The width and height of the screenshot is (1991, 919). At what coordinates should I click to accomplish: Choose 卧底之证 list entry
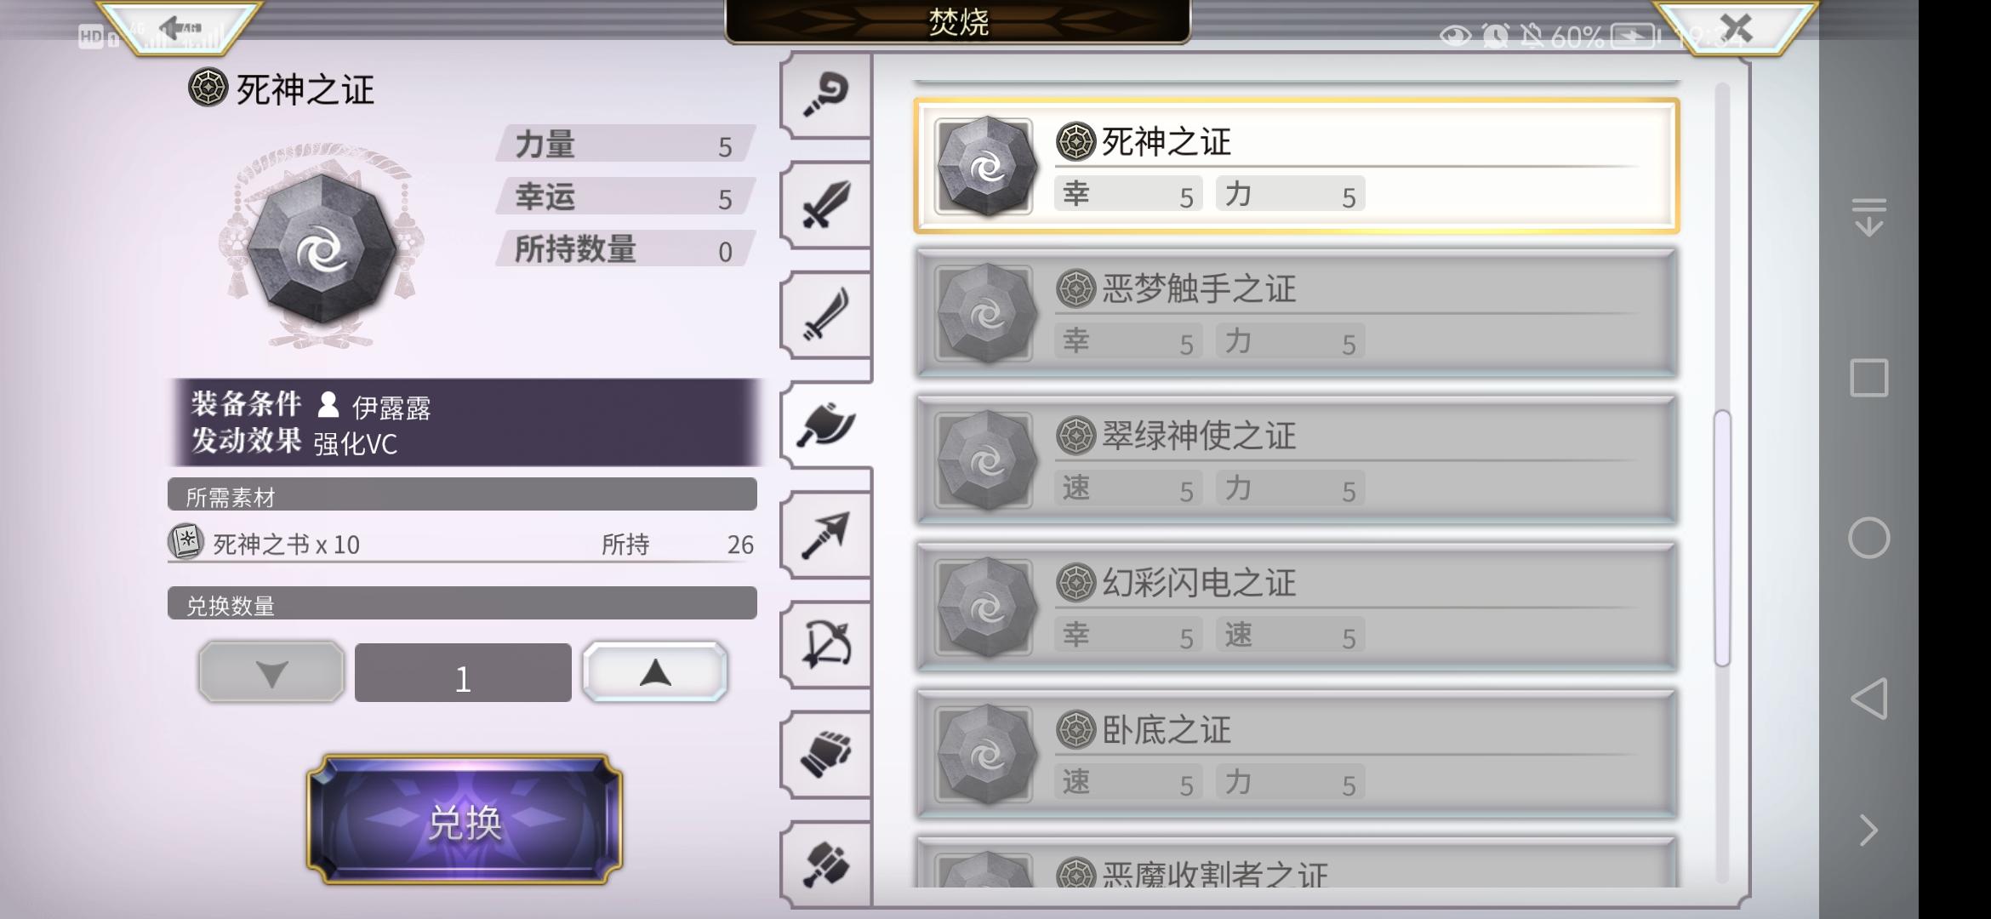coord(1296,755)
